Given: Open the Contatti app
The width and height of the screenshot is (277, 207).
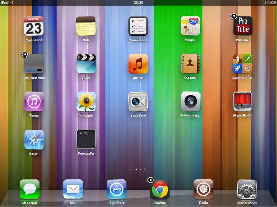Looking at the screenshot, I should (190, 63).
